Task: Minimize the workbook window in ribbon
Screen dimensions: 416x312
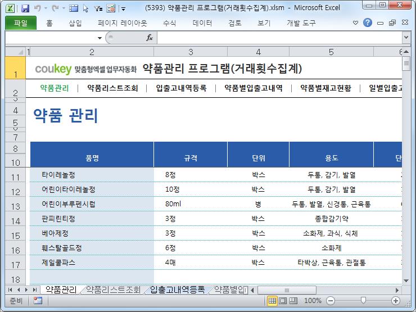Action: [x=380, y=23]
